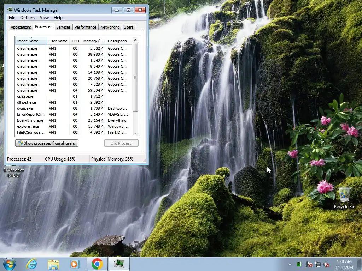The width and height of the screenshot is (362, 271).
Task: Switch to the Performance tab
Action: (85, 27)
